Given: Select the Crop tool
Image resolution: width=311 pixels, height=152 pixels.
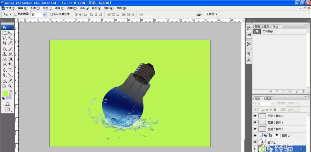Looking at the screenshot, I should point(4,43).
